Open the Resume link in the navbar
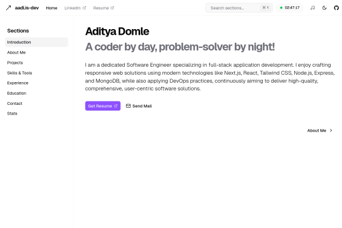 coord(103,8)
